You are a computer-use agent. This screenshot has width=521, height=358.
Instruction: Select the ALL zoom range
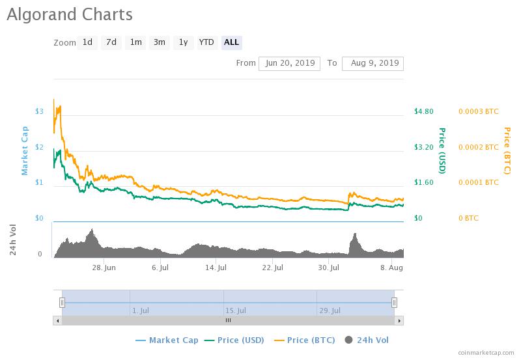coord(232,42)
